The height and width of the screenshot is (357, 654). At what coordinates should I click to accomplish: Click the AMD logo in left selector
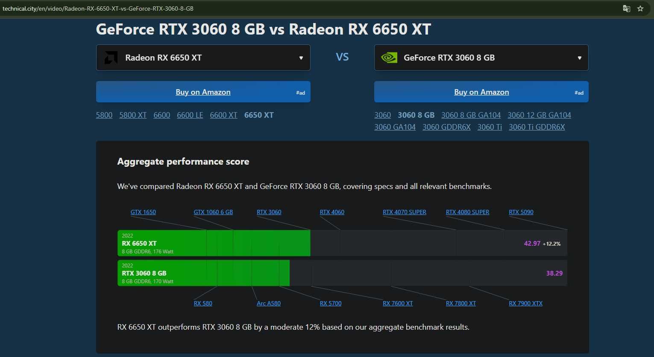tap(111, 58)
